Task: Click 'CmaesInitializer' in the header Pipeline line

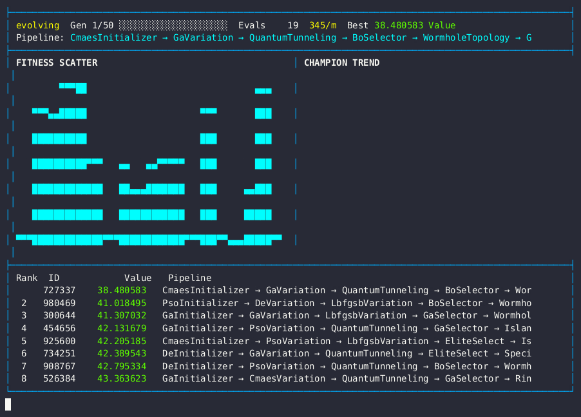Action: tap(114, 38)
